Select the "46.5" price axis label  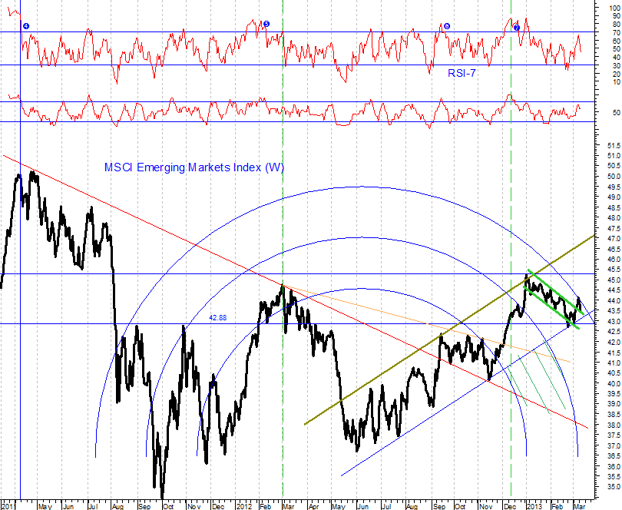click(614, 249)
